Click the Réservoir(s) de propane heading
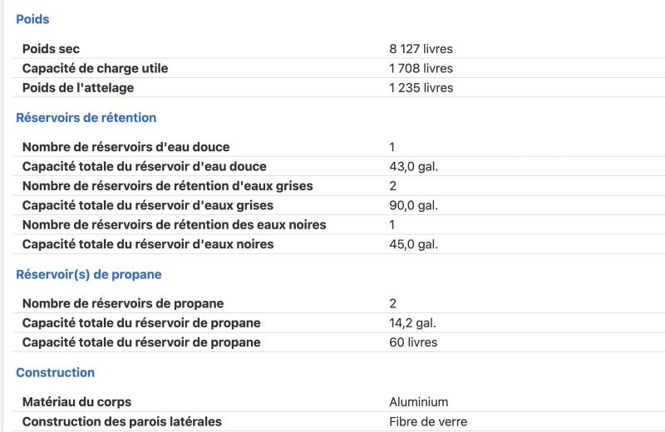The image size is (665, 432). point(89,274)
